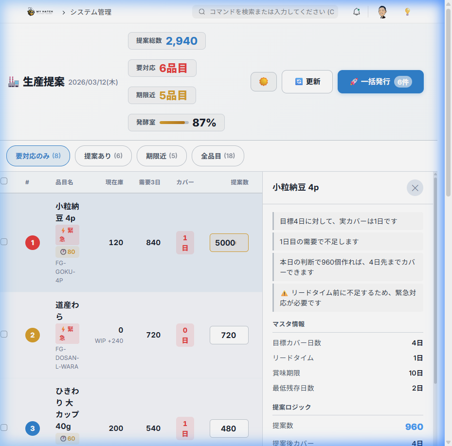Click the yellow number 2 rank badge

33,335
